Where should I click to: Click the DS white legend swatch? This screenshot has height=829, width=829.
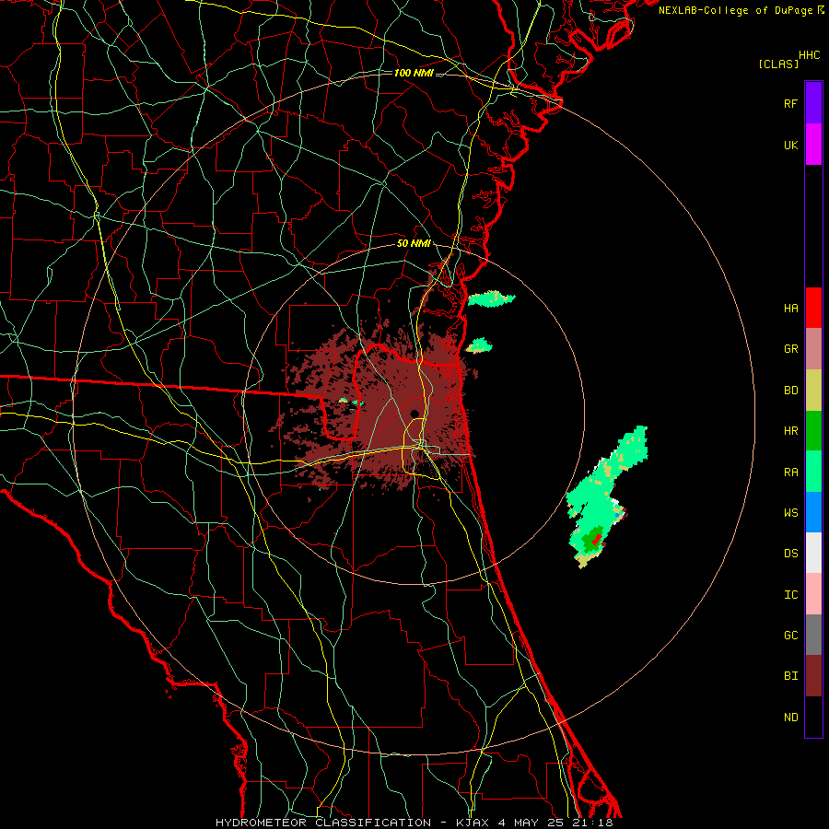pyautogui.click(x=813, y=553)
